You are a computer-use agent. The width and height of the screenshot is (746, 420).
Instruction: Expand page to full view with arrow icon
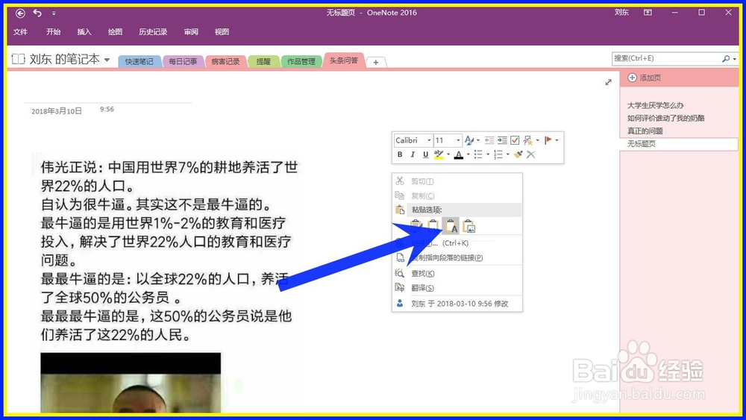608,82
